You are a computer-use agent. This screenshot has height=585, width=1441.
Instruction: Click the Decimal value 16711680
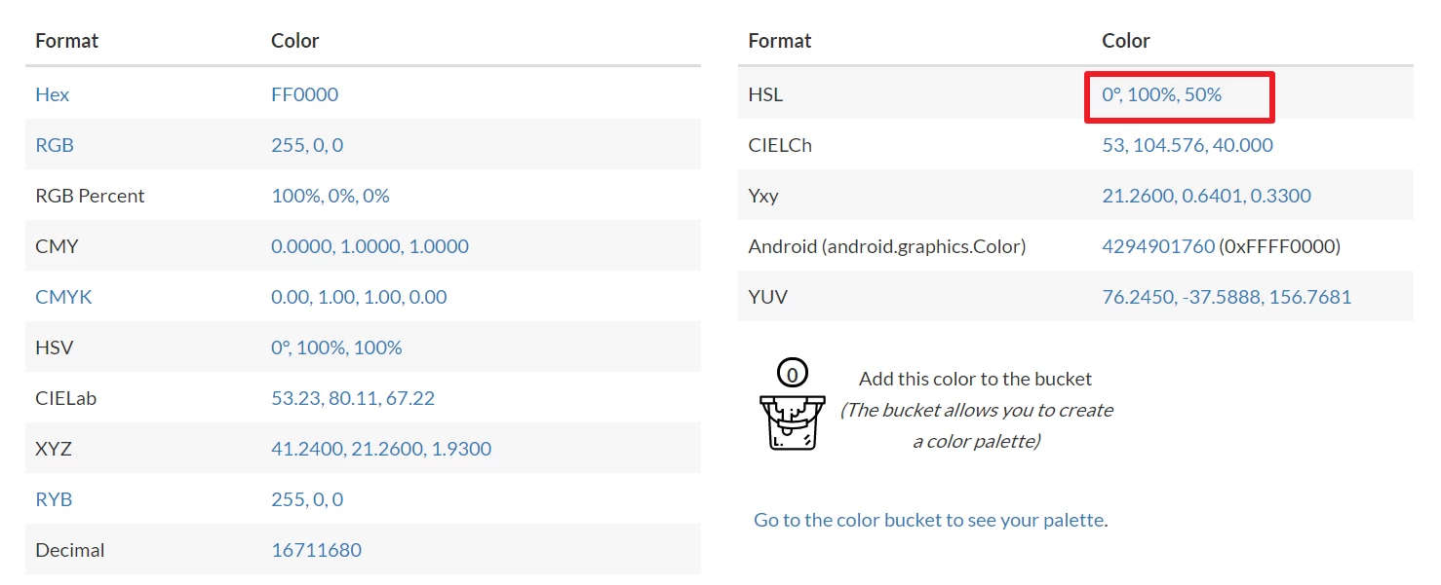pos(316,550)
